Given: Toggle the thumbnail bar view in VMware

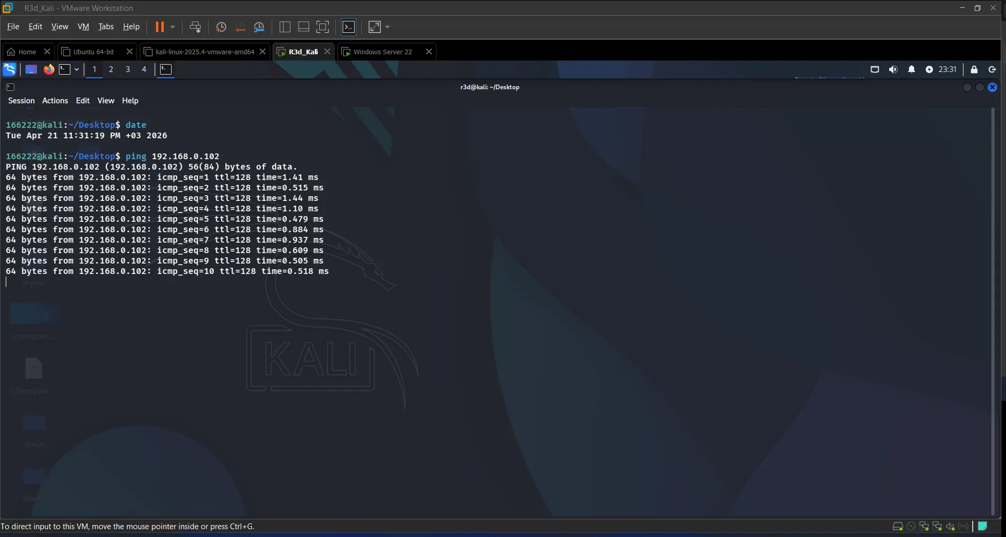Looking at the screenshot, I should [304, 27].
